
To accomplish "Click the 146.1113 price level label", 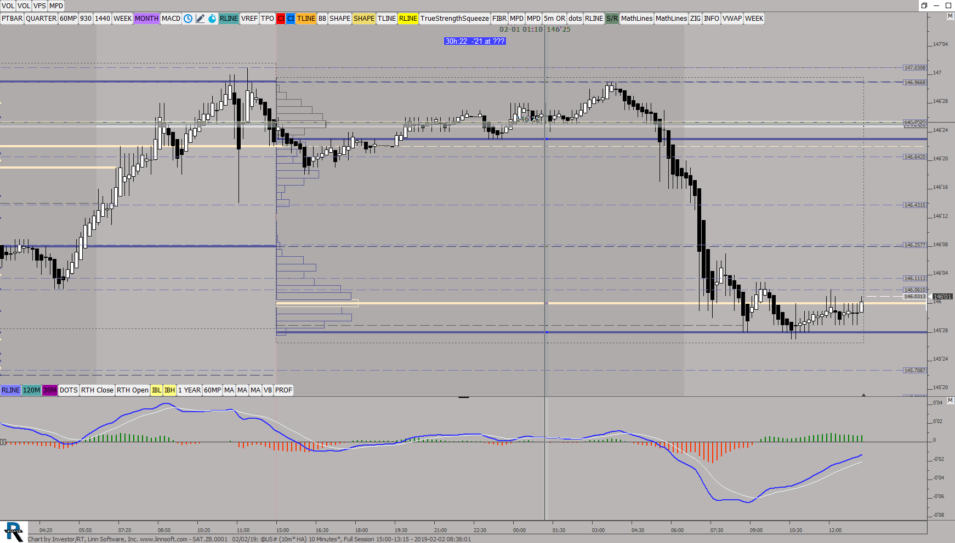I will 915,279.
